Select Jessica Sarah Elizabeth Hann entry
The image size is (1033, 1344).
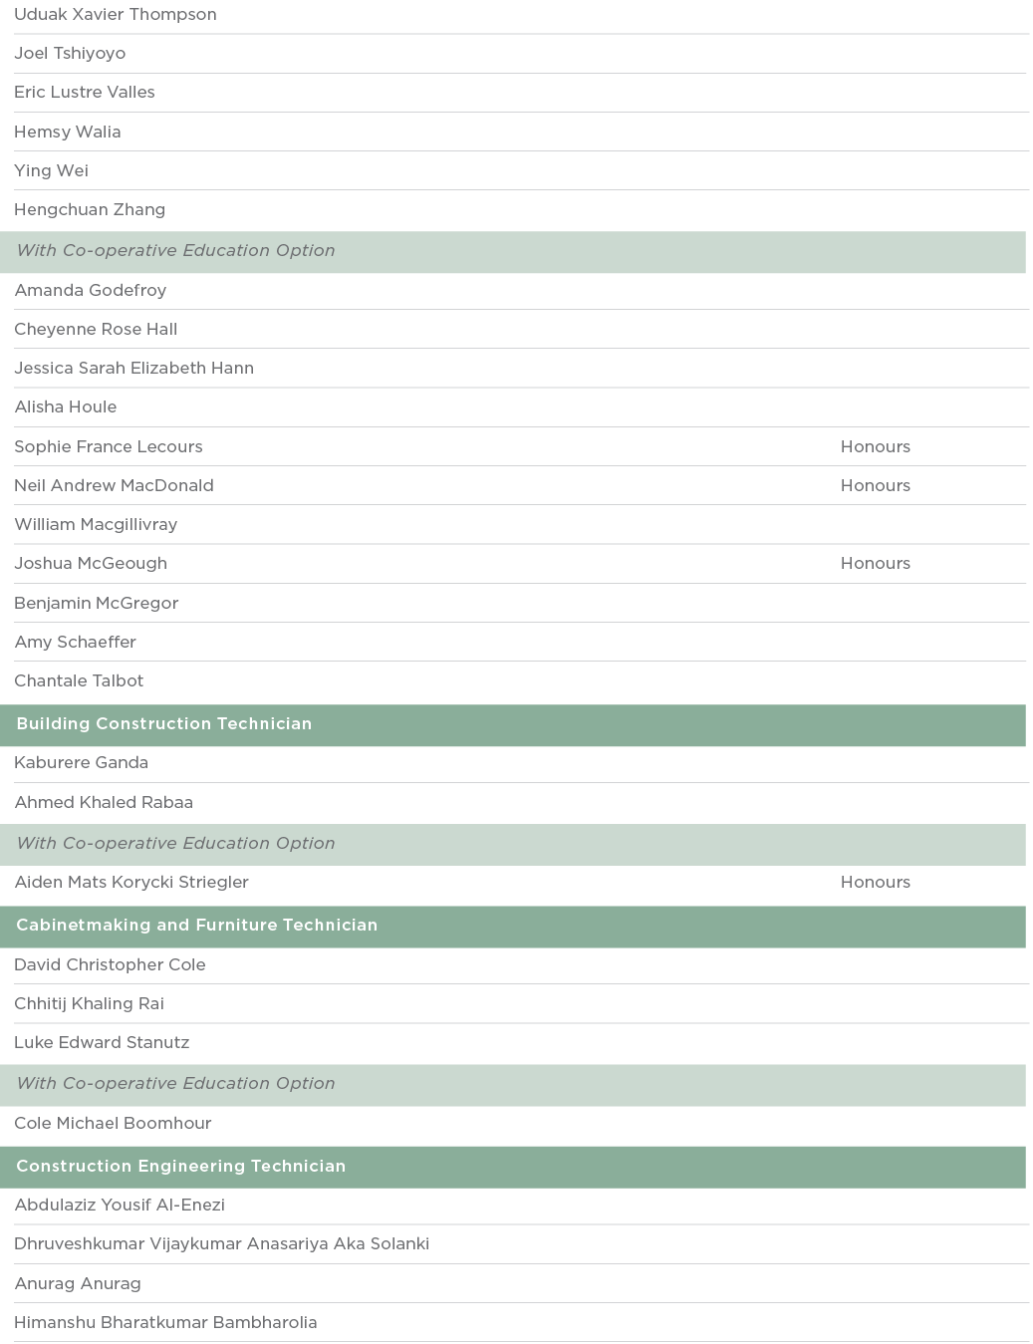134,369
